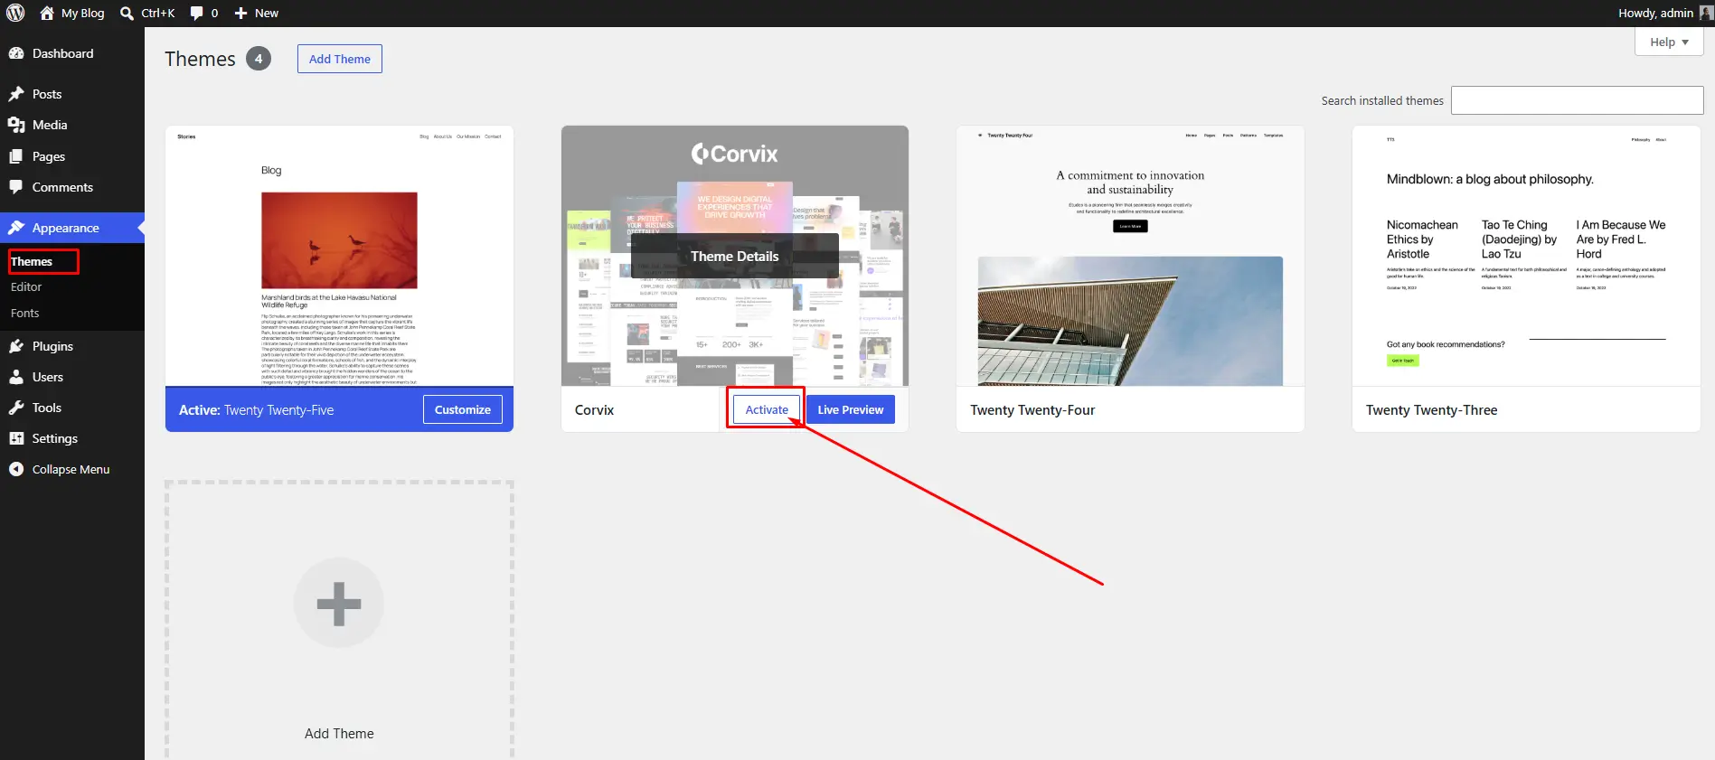This screenshot has height=760, width=1715.
Task: Click the Settings sliders icon
Action: pyautogui.click(x=16, y=438)
